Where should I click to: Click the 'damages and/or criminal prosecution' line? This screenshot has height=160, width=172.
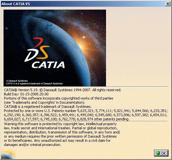pos(33,145)
